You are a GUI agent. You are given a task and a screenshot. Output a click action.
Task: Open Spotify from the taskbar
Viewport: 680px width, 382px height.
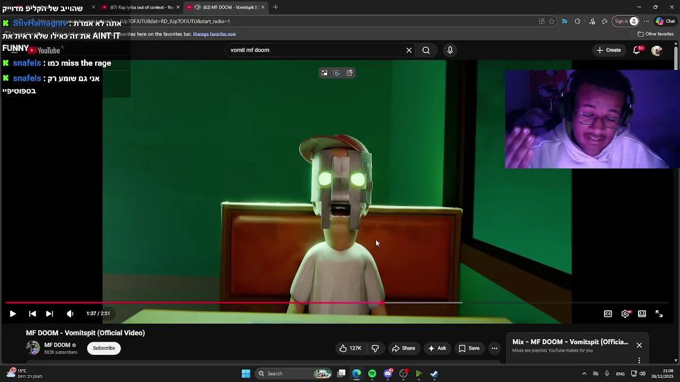(372, 374)
